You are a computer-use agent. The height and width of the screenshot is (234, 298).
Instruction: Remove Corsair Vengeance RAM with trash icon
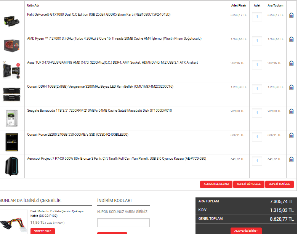[x=291, y=87]
